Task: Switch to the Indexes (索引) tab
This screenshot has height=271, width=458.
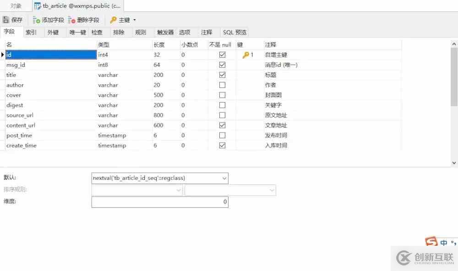Action: [31, 32]
